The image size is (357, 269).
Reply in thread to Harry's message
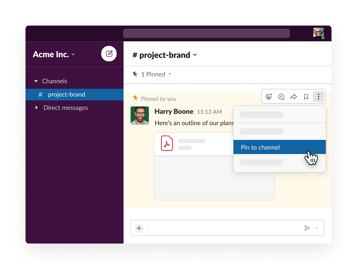[x=281, y=97]
